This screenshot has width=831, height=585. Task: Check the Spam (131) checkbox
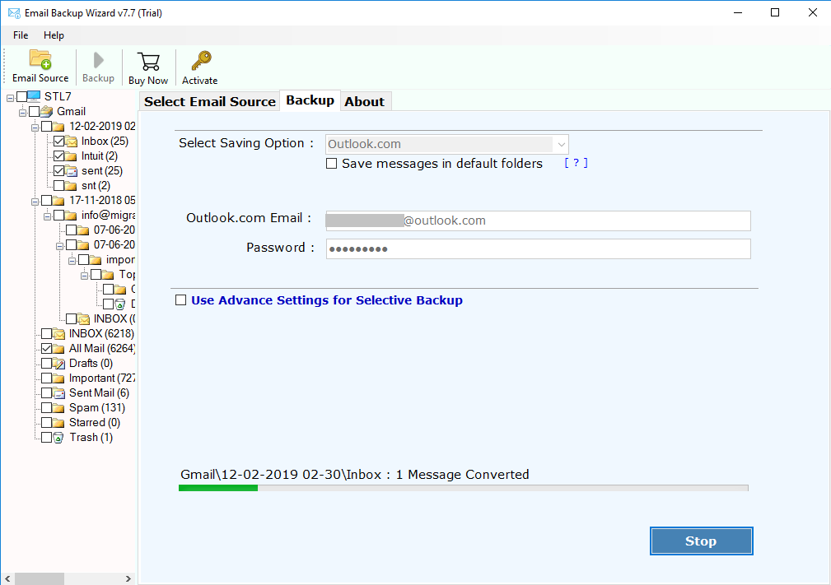coord(46,407)
